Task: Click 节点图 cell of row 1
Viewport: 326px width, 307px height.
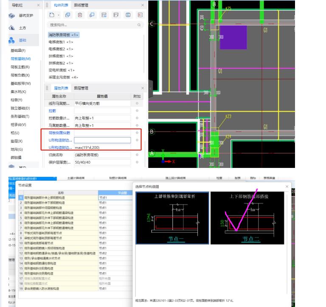Action: point(115,198)
